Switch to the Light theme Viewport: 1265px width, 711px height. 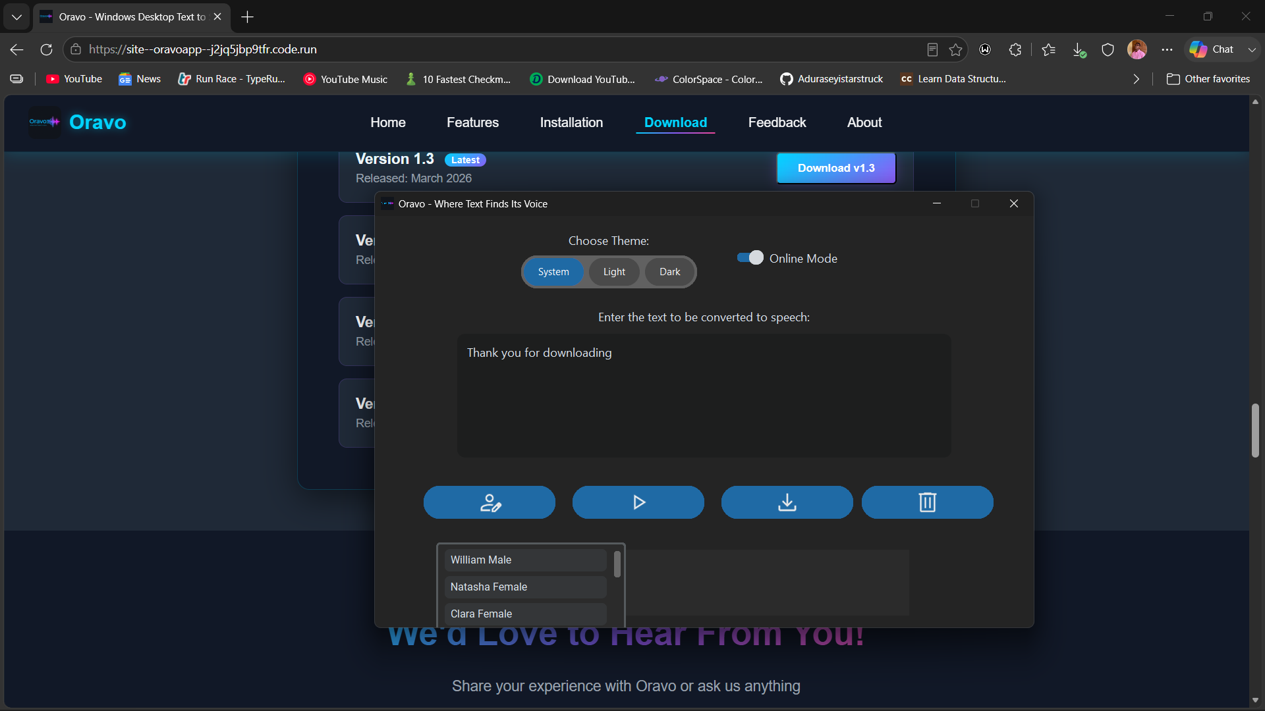[x=614, y=272]
